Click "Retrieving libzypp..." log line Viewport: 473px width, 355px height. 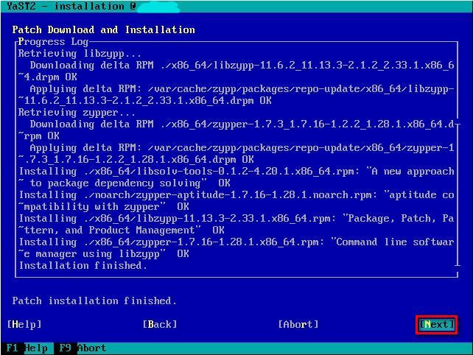coord(80,54)
